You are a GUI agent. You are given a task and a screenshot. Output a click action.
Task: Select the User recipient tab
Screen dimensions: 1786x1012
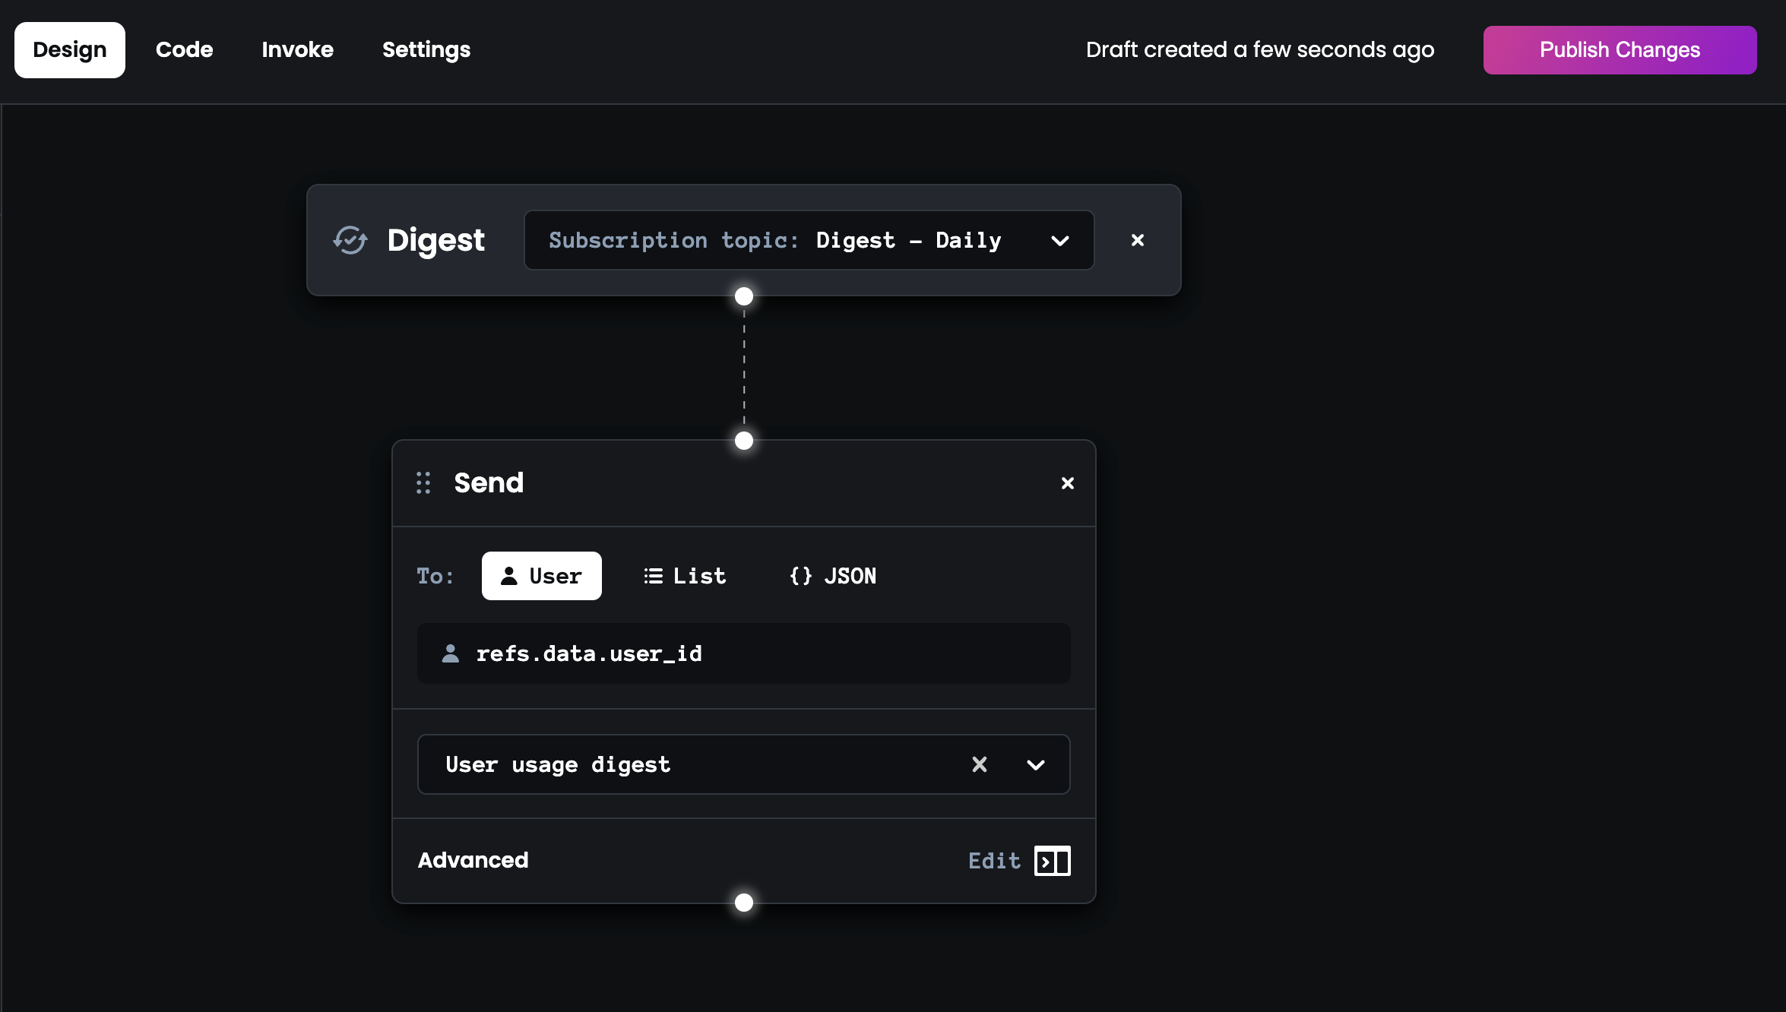[541, 575]
